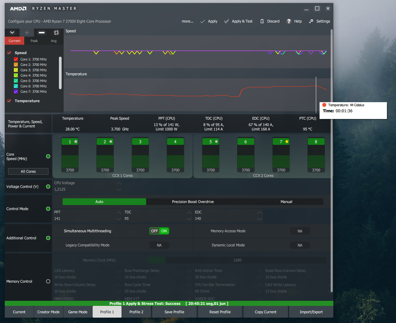Image resolution: width=396 pixels, height=323 pixels.
Task: Toggle the cyan Core 6 legend checkbox
Action: click(x=15, y=86)
